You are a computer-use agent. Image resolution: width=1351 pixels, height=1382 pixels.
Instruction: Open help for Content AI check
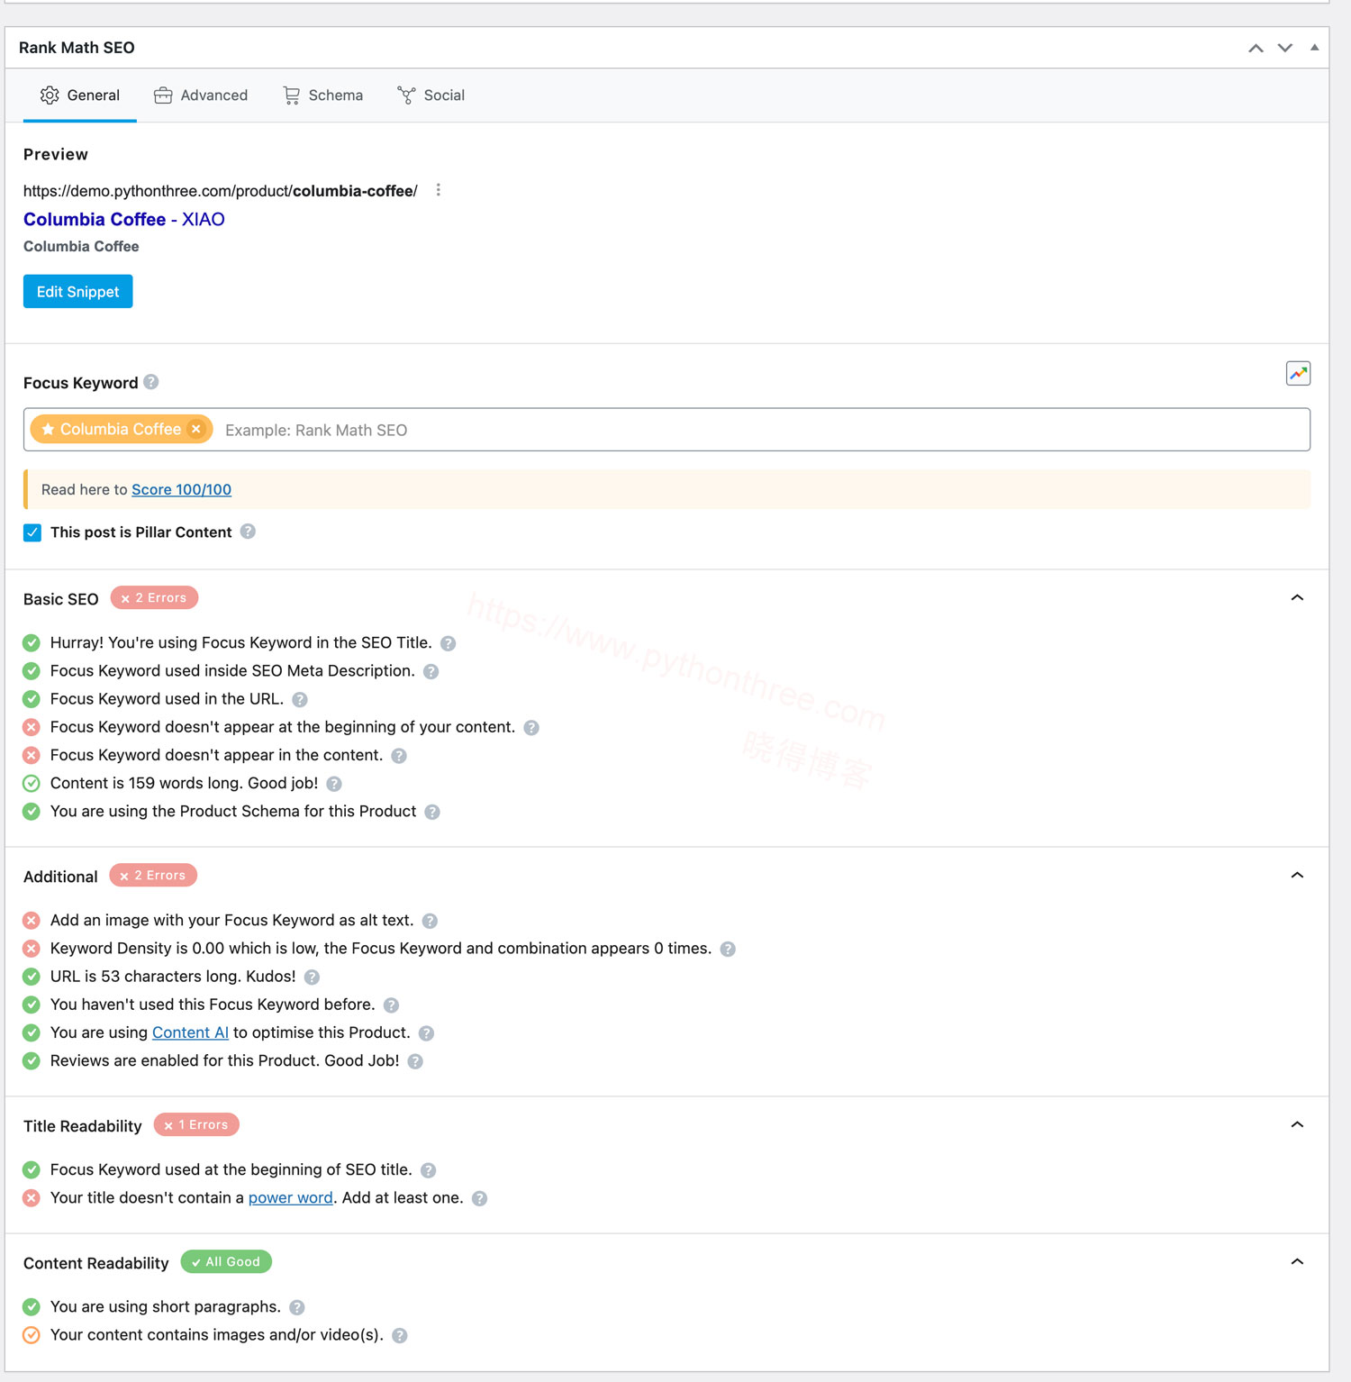click(x=426, y=1033)
